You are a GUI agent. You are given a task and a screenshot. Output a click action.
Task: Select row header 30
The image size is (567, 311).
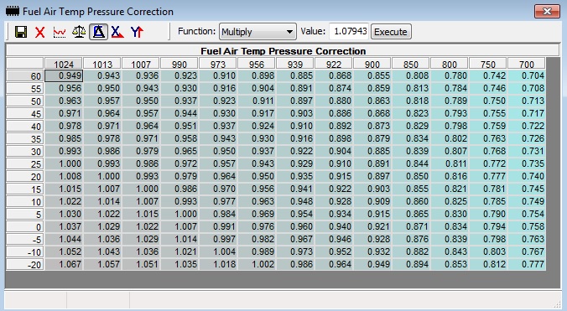tap(25, 152)
